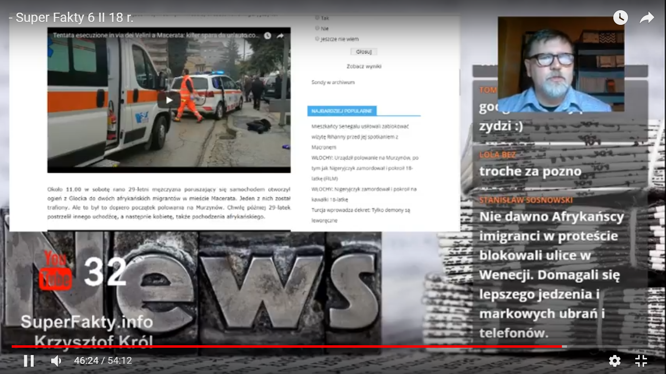The width and height of the screenshot is (666, 374).
Task: Open article 'Urządził polowanie na Murzynów'
Action: point(365,168)
